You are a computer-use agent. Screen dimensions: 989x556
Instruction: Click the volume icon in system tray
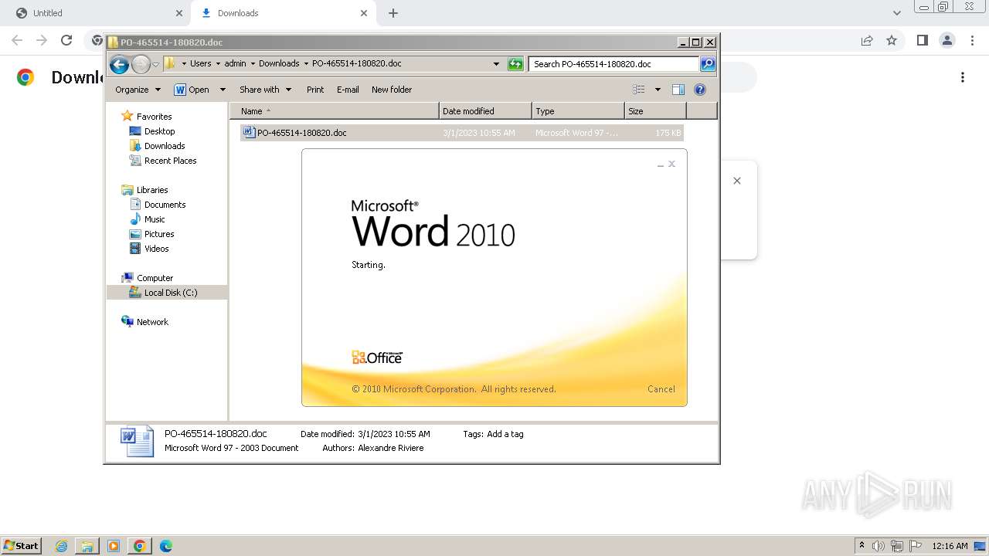(879, 546)
